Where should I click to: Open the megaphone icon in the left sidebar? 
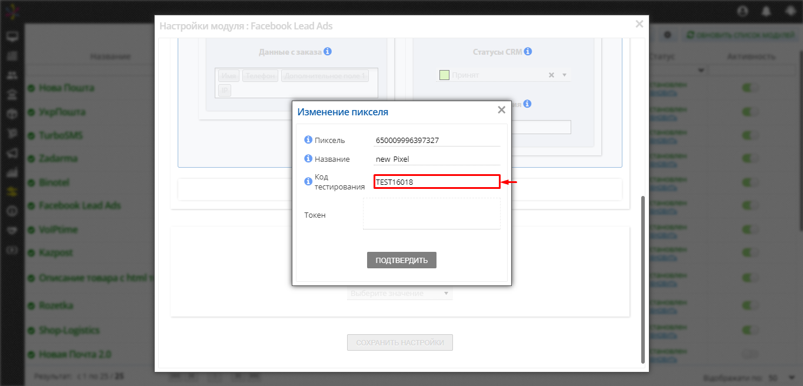12,153
